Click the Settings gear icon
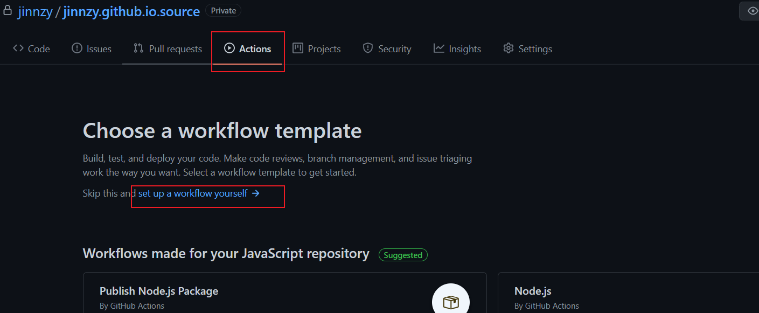Image resolution: width=759 pixels, height=313 pixels. [x=509, y=48]
